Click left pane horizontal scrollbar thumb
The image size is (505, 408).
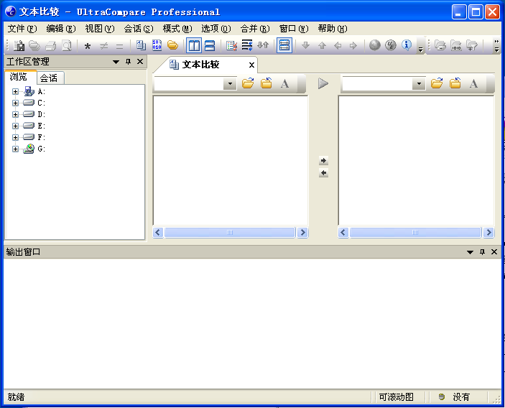coord(230,233)
